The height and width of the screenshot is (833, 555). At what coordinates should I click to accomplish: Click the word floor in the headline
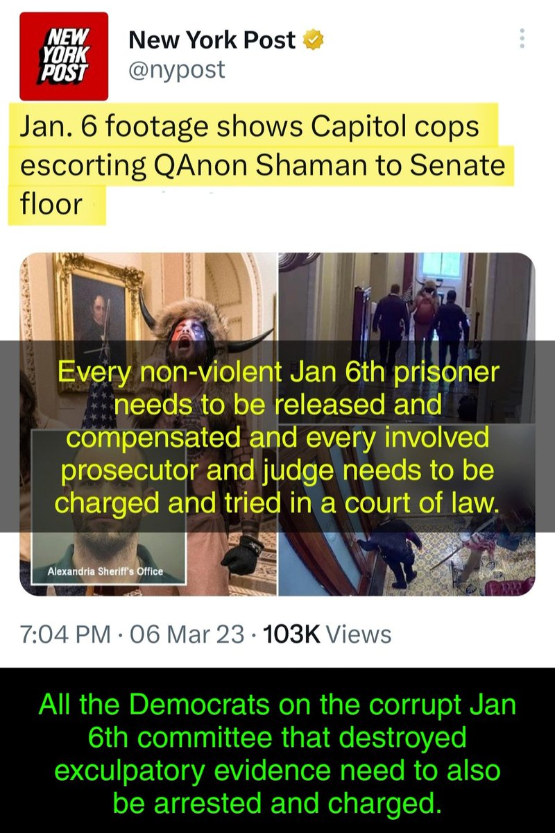[x=52, y=205]
